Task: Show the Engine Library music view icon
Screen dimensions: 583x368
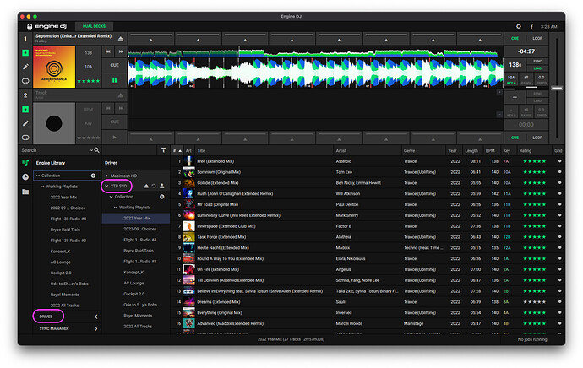Action: [25, 163]
